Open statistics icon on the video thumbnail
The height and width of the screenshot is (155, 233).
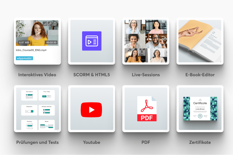[x=45, y=24]
